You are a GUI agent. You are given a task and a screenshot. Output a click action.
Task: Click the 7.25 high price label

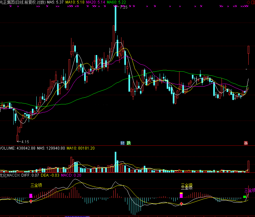124,7
